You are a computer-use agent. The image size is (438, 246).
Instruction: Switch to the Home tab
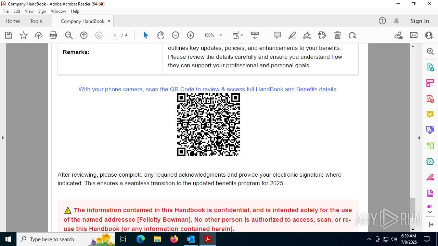pyautogui.click(x=13, y=21)
